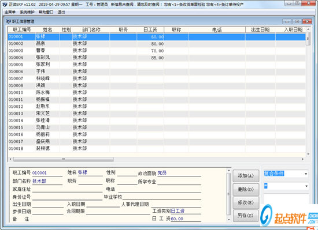The width and height of the screenshot is (318, 230).
Task: Click the table's horizontal scroll right arrow
Action: (303, 159)
